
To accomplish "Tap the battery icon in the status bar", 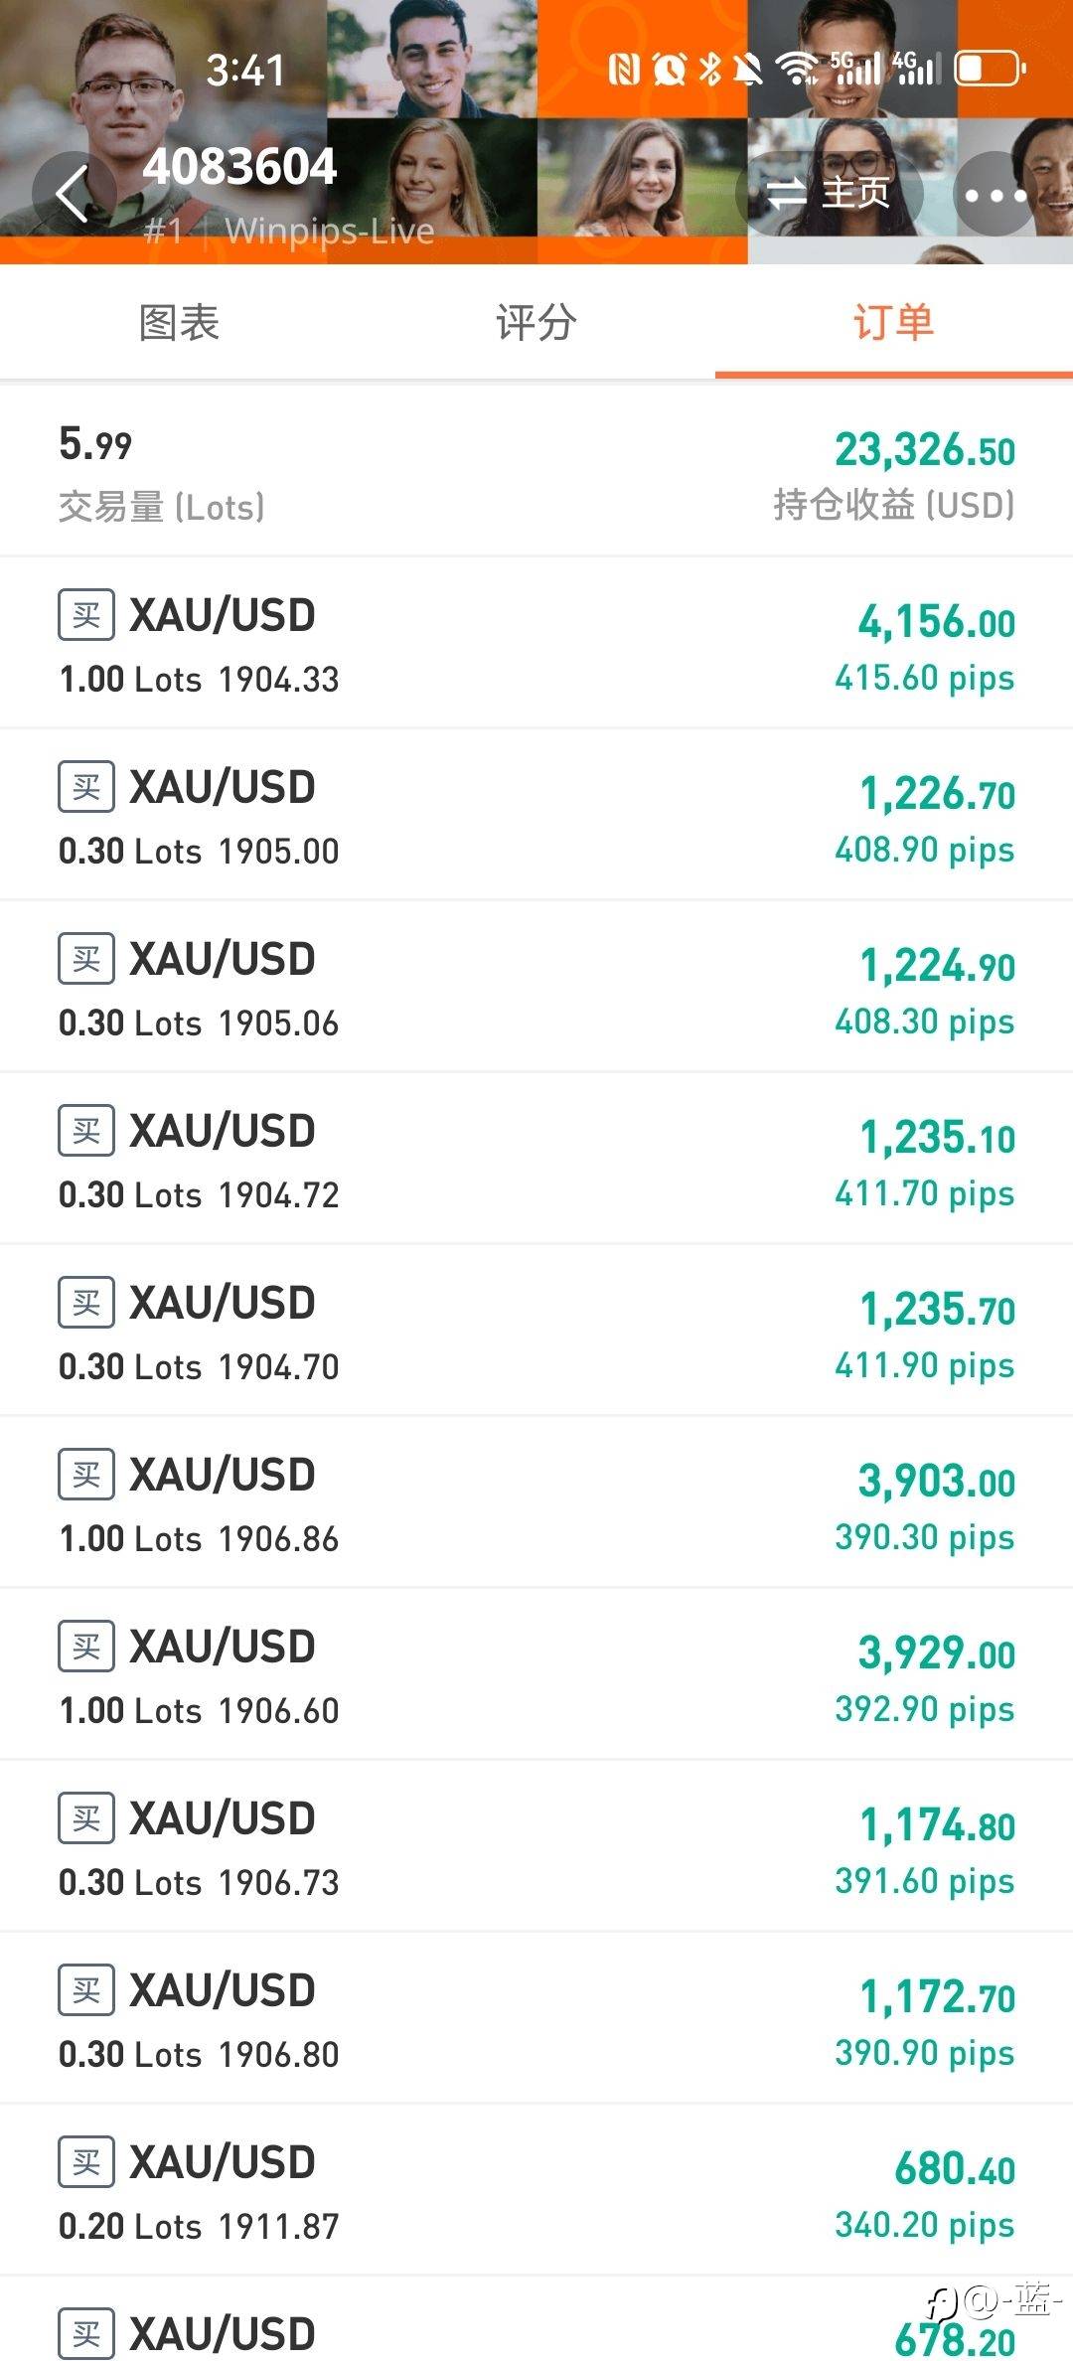I will pos(989,69).
